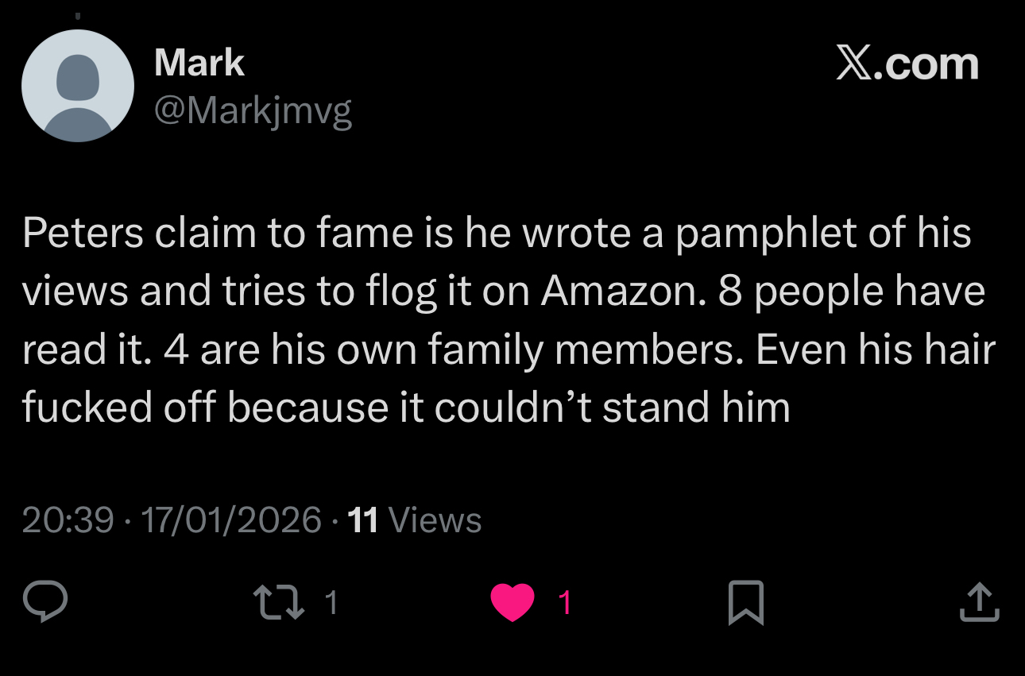This screenshot has height=676, width=1025.
Task: Bookmark this post
Action: click(x=746, y=602)
